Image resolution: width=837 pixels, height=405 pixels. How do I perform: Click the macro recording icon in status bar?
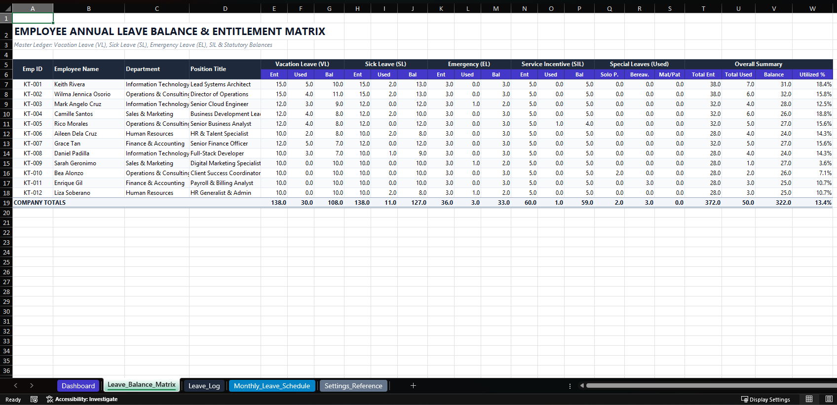(x=34, y=399)
